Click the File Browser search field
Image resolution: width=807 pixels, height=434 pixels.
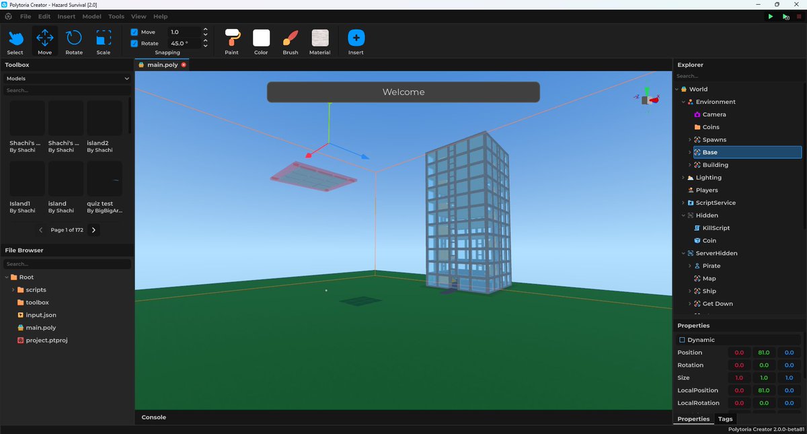(x=67, y=264)
